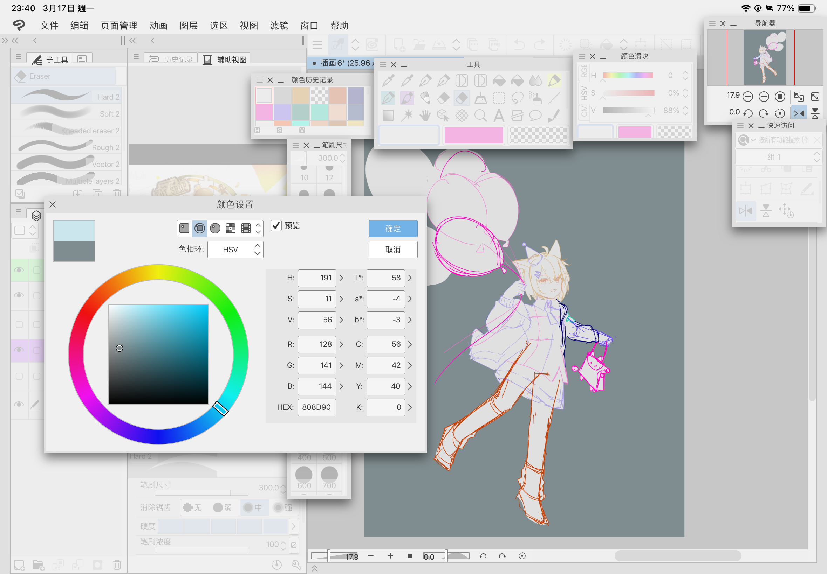
Task: Click rotate right icon in canvas bottom bar
Action: (502, 556)
